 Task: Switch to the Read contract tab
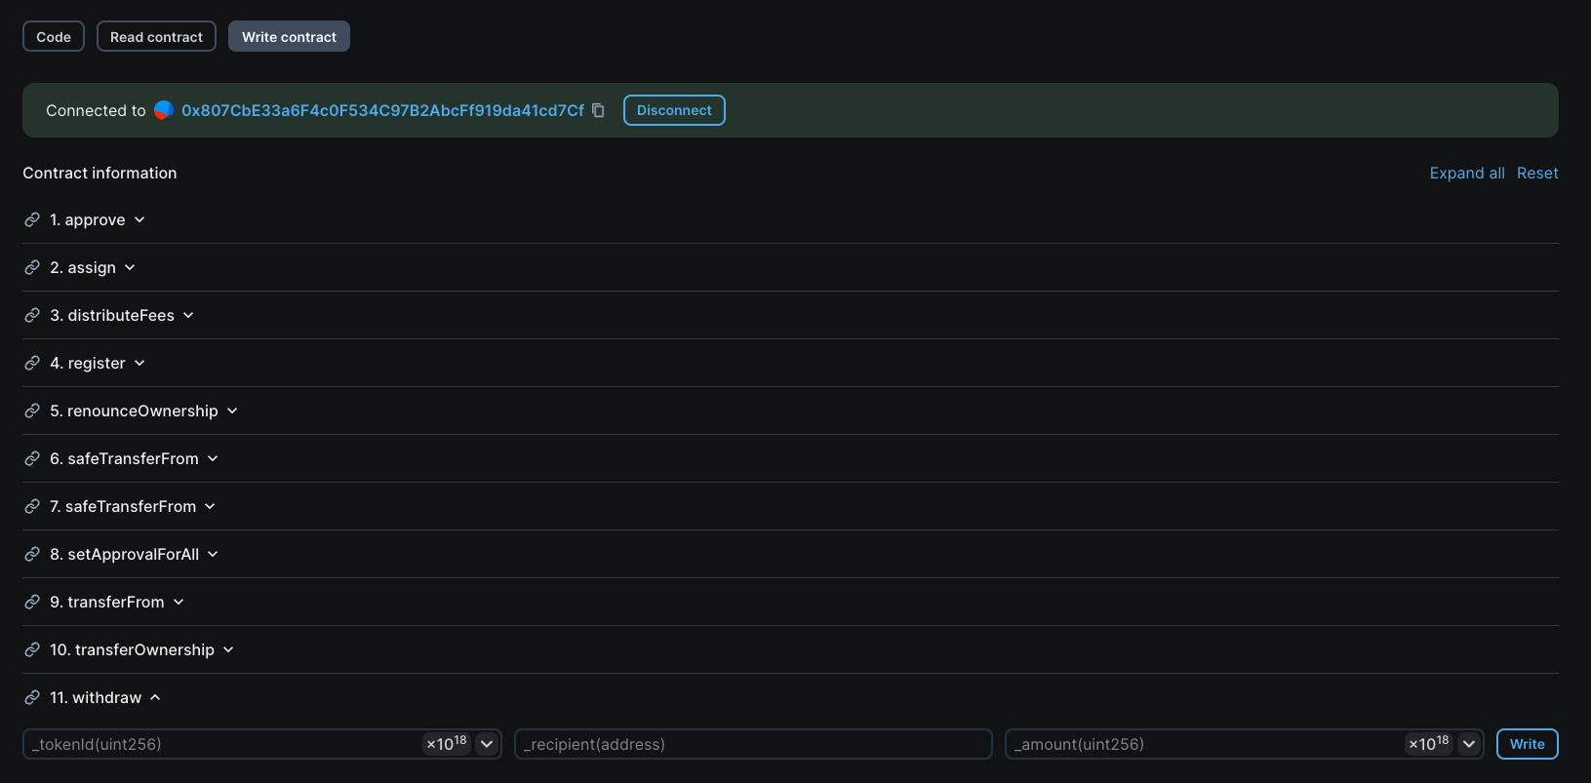[156, 37]
